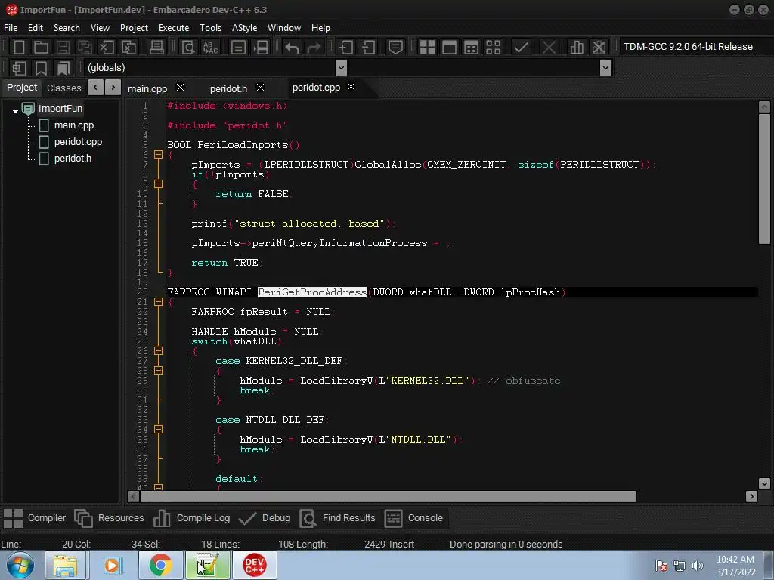Click the Compile and Run toolbar icon
This screenshot has width=774, height=580.
pyautogui.click(x=472, y=48)
